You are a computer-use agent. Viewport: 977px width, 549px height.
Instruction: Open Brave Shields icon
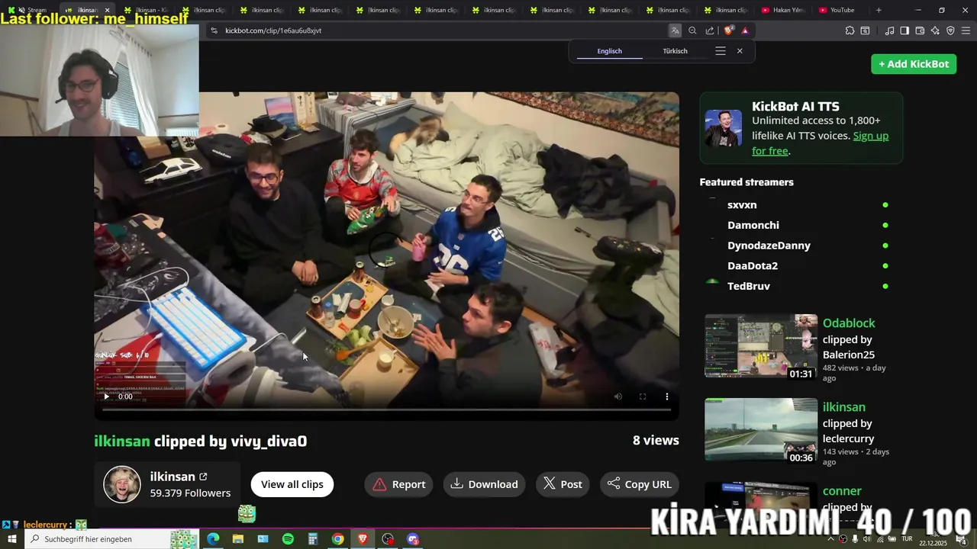tap(728, 30)
